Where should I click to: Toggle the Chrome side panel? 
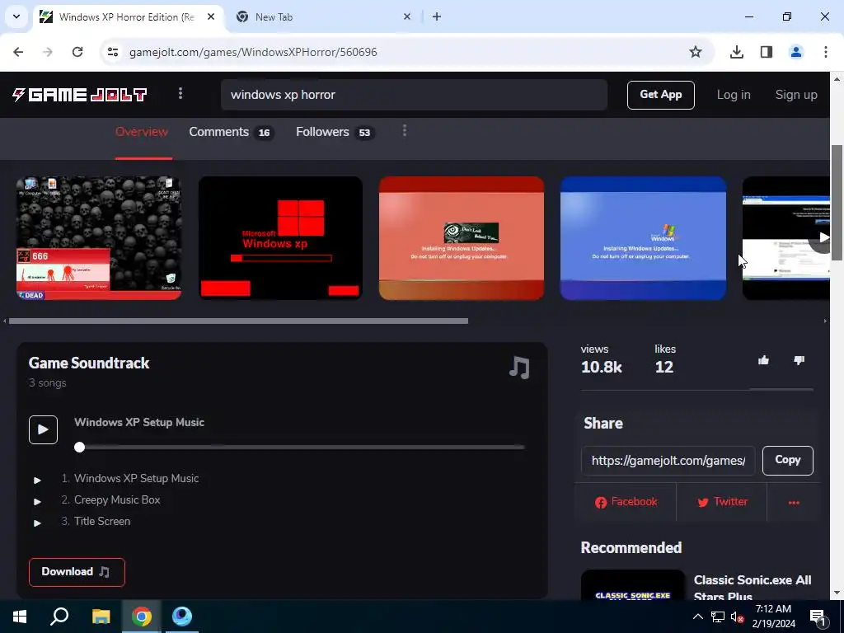click(x=766, y=52)
